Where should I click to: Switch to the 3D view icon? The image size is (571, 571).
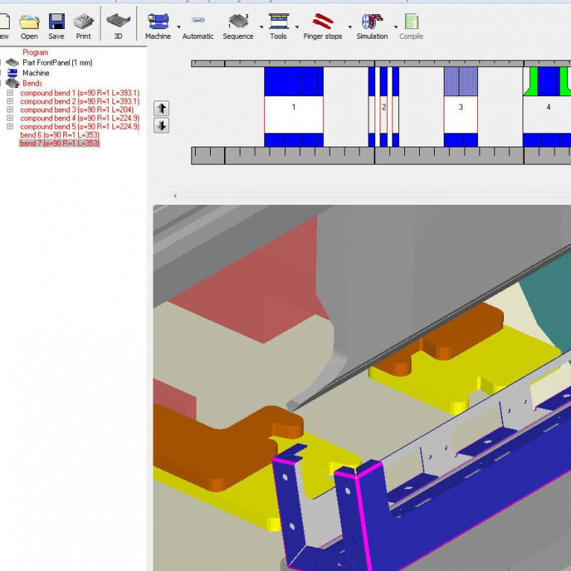118,22
